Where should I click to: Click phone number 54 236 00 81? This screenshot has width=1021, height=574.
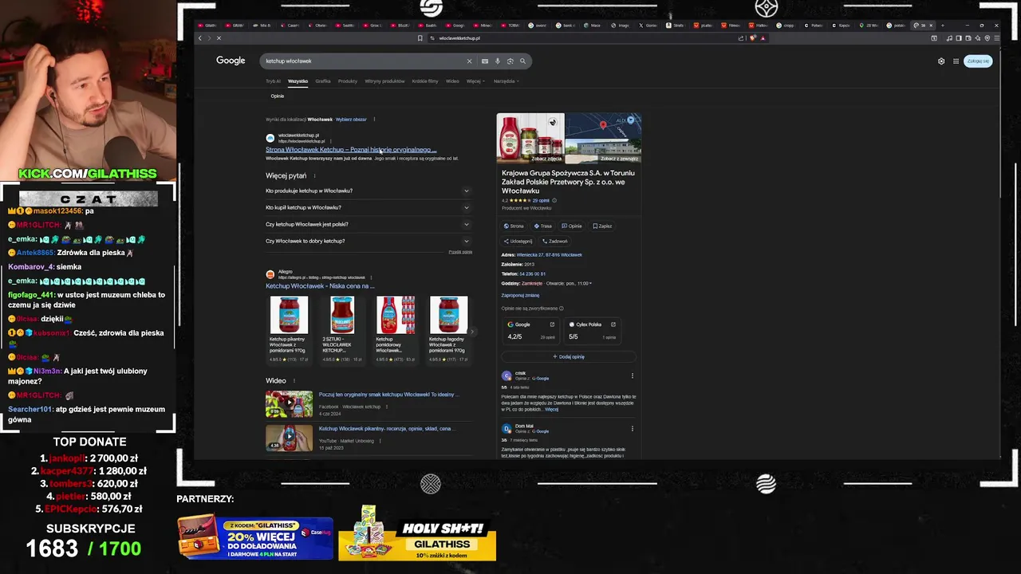(532, 273)
